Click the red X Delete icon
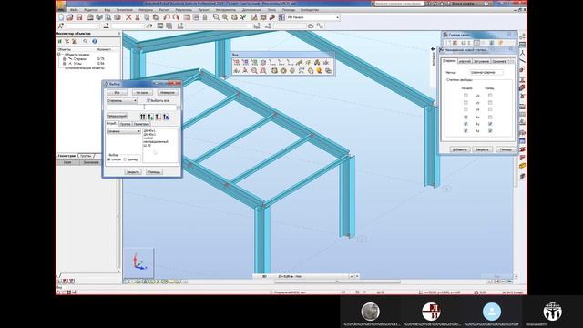This screenshot has width=583, height=328. 128,17
